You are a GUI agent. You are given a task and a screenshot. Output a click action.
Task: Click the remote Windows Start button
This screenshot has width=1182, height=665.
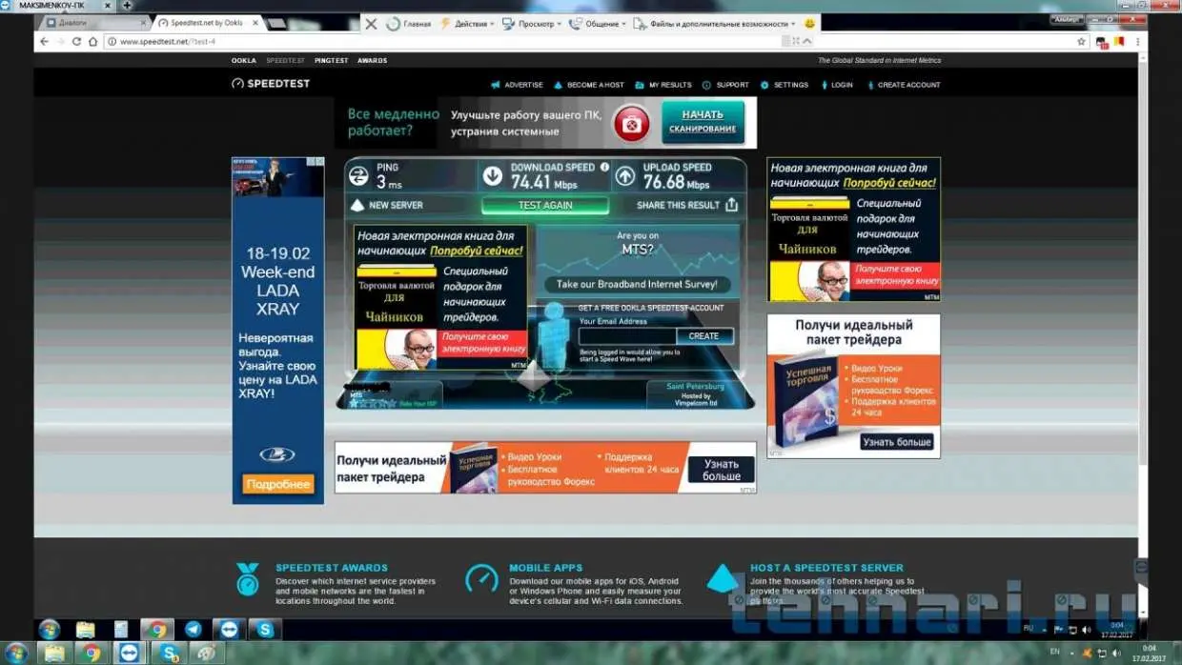pyautogui.click(x=50, y=629)
